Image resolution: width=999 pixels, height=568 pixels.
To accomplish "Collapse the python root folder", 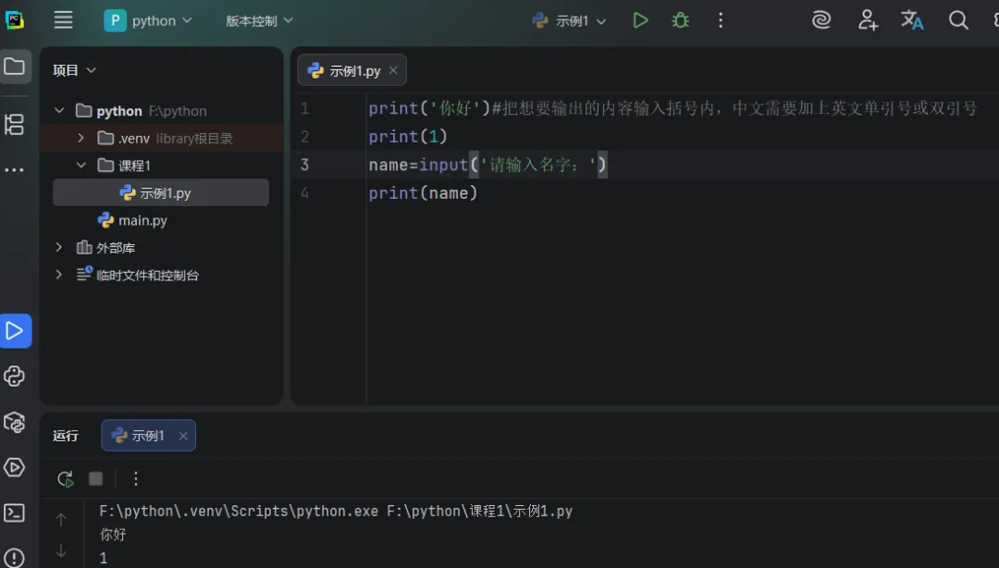I will 59,111.
